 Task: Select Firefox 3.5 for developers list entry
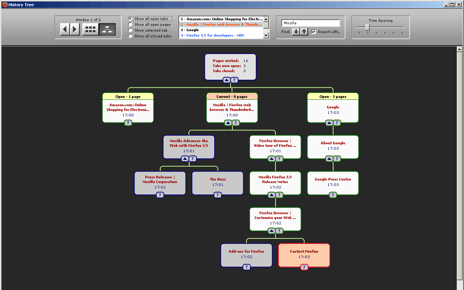tap(221, 36)
